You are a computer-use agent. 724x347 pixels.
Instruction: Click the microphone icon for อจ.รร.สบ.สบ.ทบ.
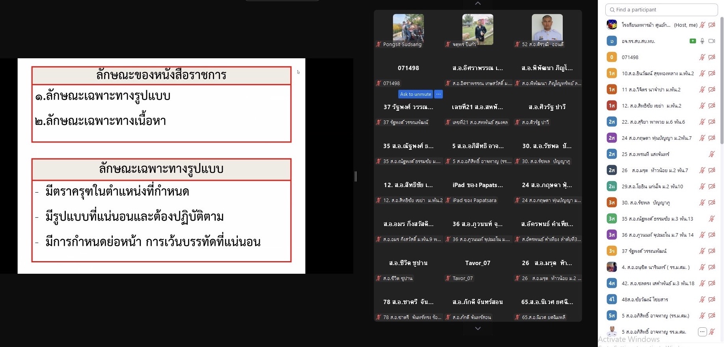(x=702, y=41)
